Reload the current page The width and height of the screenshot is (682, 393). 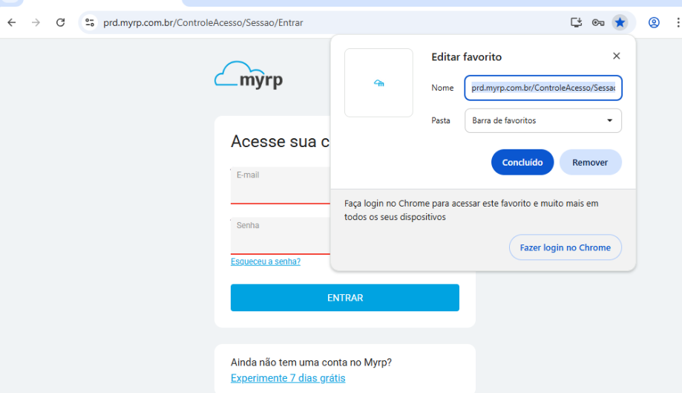(61, 22)
